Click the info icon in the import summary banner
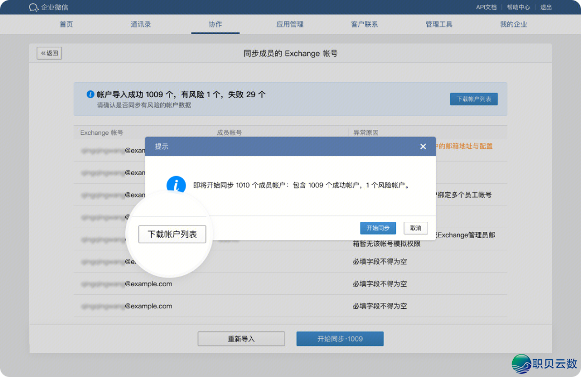The height and width of the screenshot is (377, 581). [90, 95]
